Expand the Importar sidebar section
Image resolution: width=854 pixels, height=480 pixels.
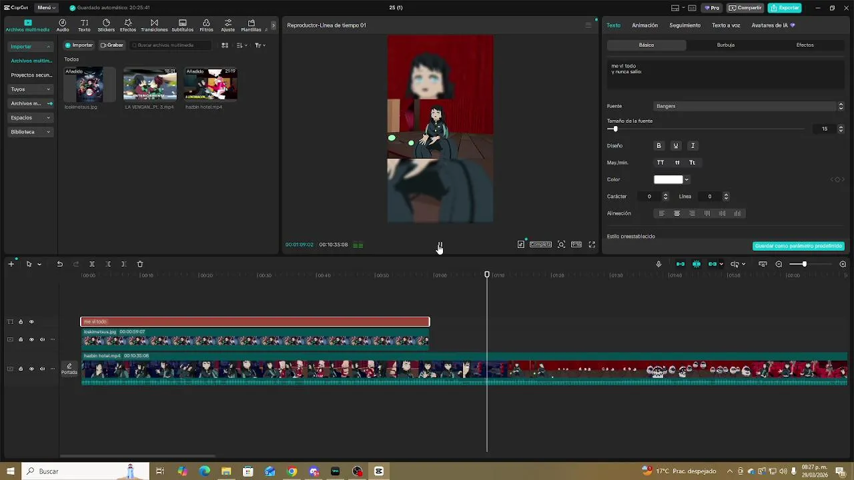[x=31, y=47]
